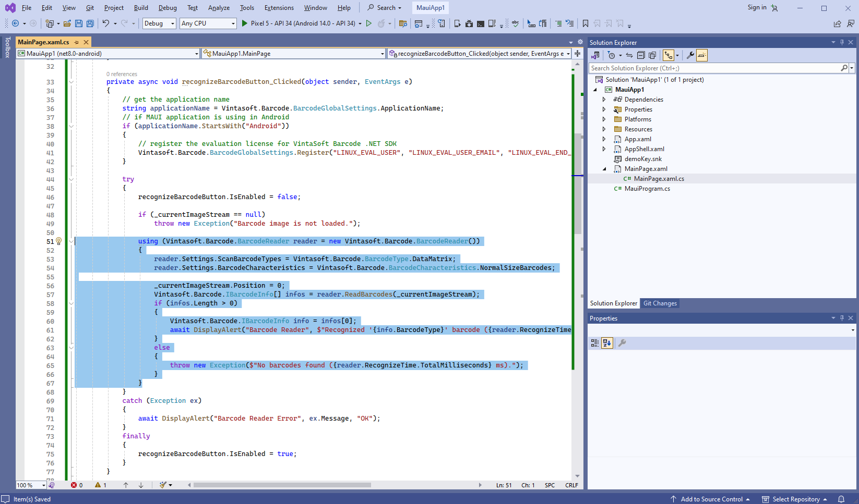
Task: Click the Open File folder icon
Action: (67, 23)
